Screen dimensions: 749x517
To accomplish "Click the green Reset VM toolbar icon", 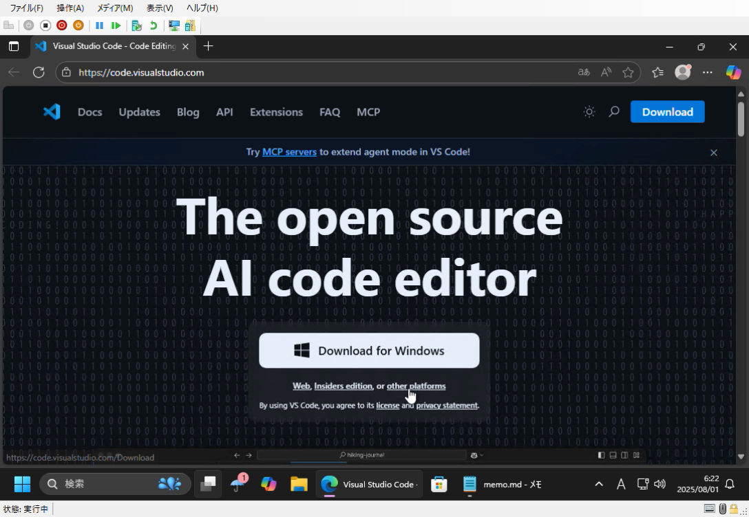I will click(116, 25).
